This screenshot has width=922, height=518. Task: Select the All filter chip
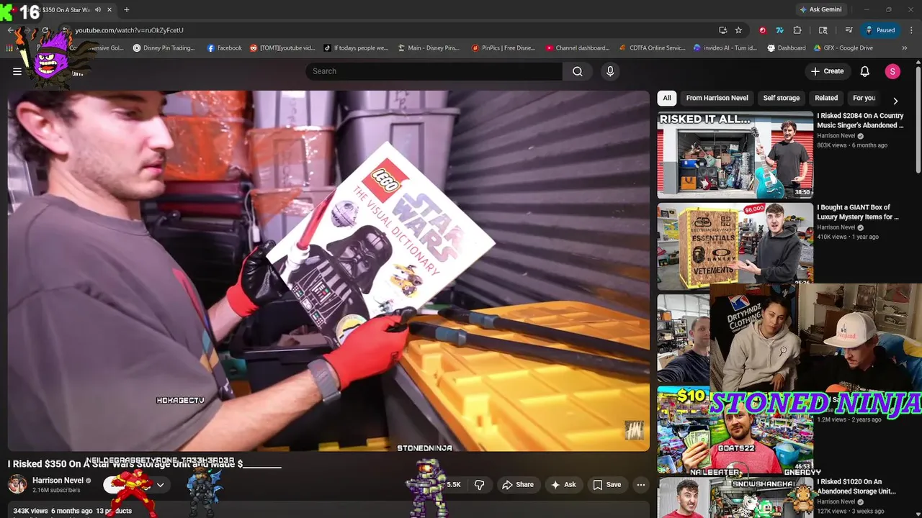(667, 98)
